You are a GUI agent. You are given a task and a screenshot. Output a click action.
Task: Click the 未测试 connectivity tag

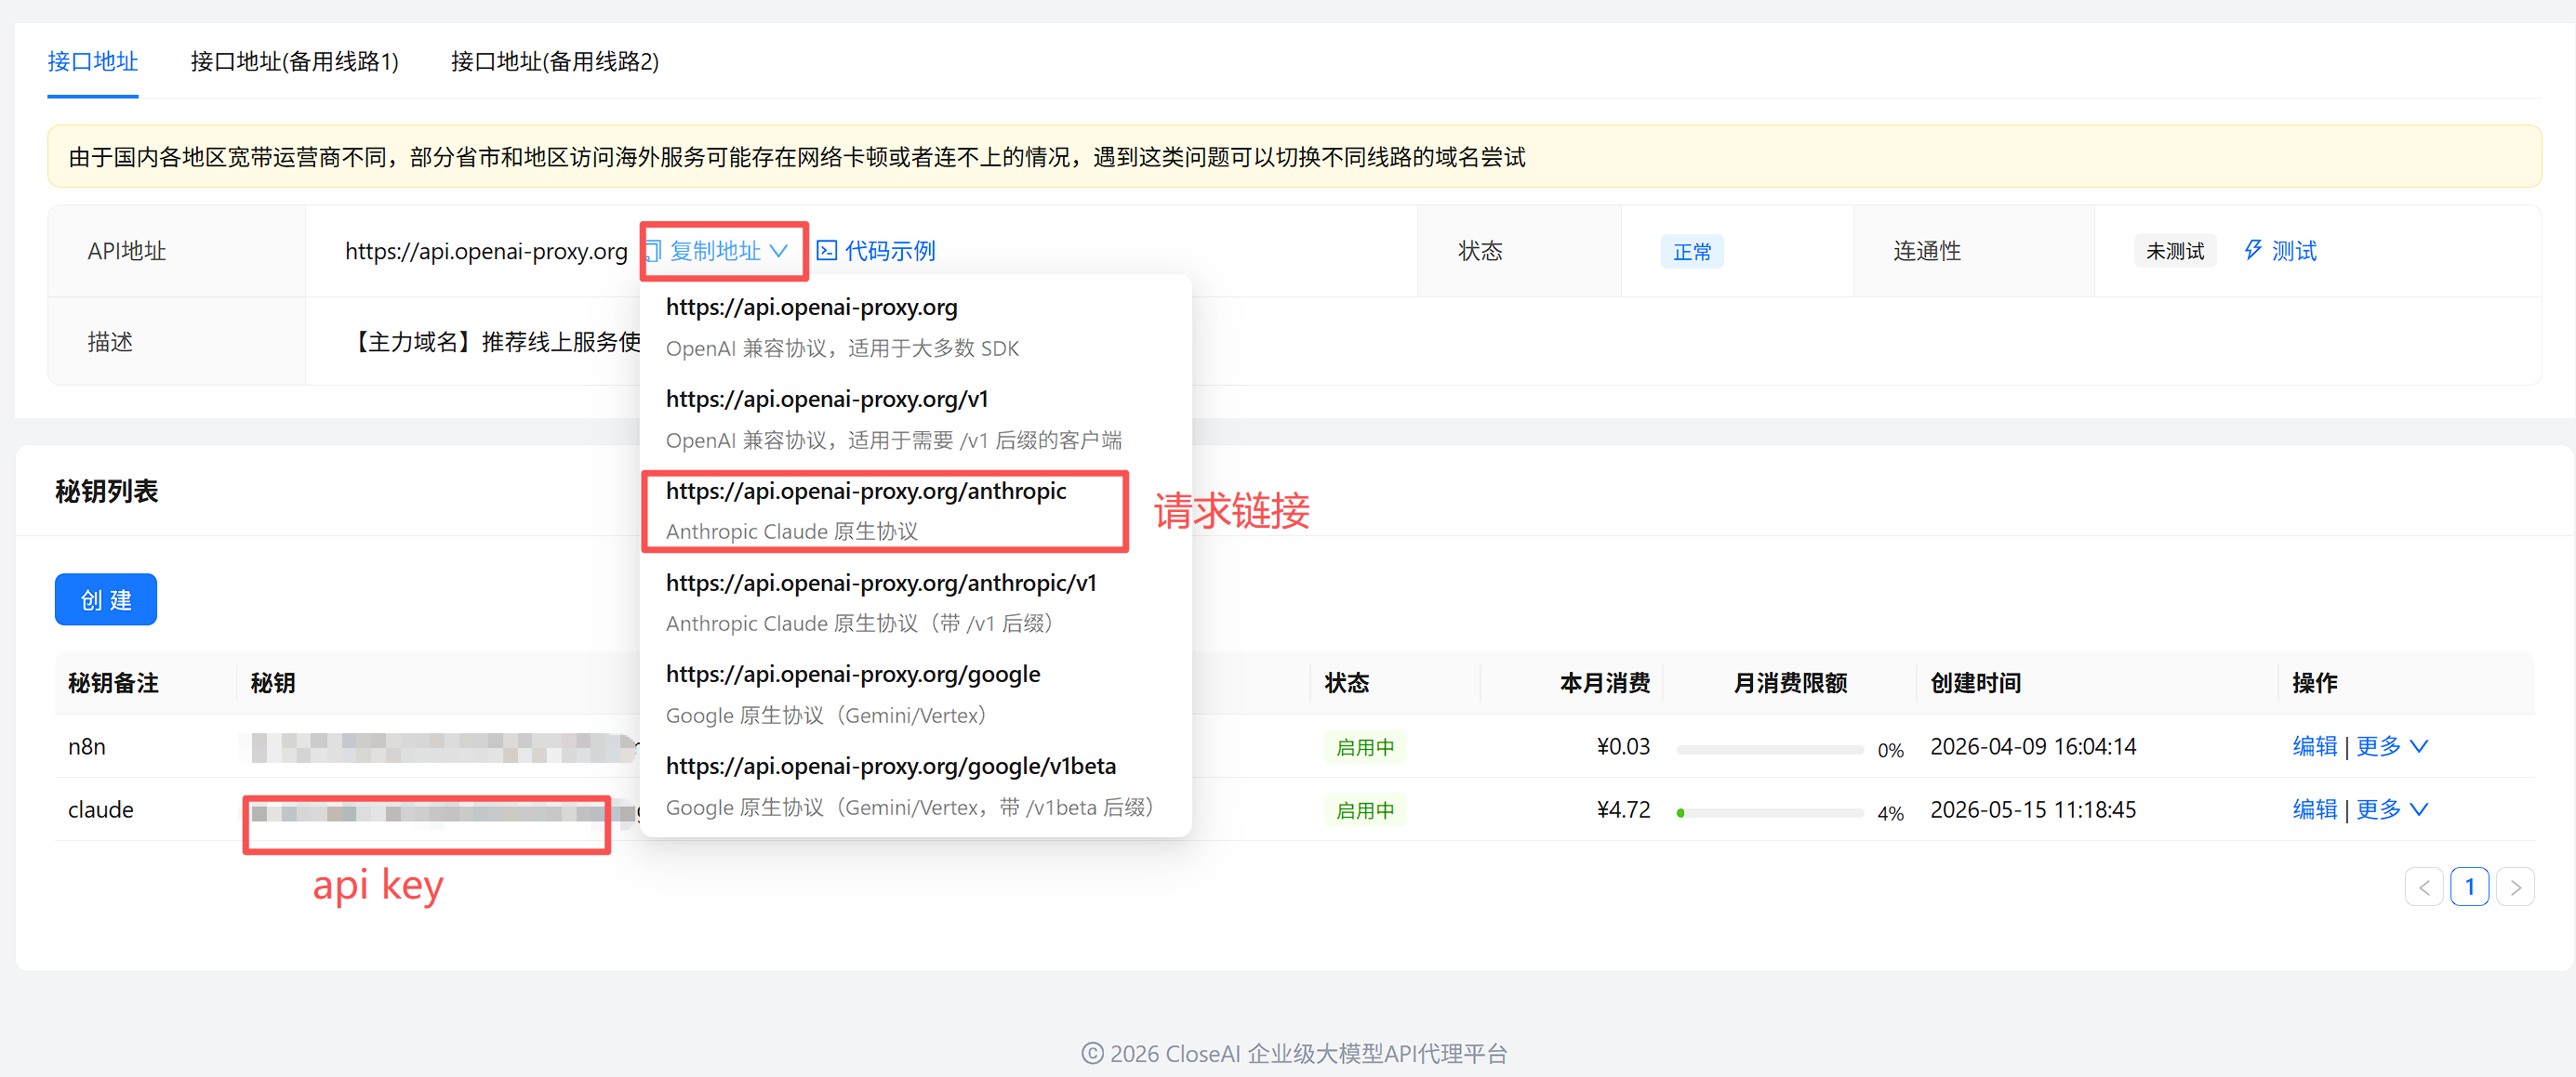click(2174, 251)
